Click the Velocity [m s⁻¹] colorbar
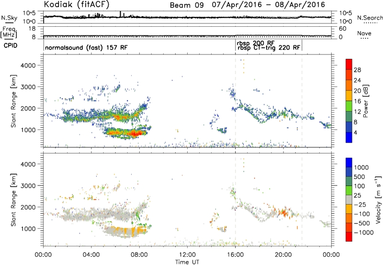This screenshot has width=383, height=265. [x=349, y=199]
